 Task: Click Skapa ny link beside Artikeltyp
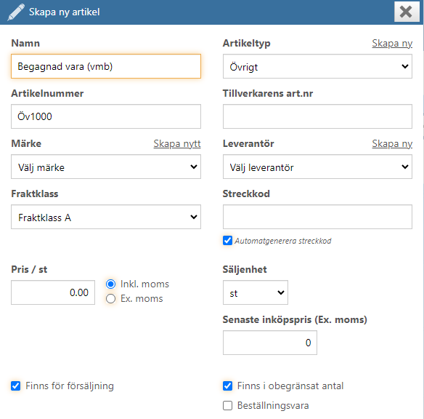pos(392,44)
